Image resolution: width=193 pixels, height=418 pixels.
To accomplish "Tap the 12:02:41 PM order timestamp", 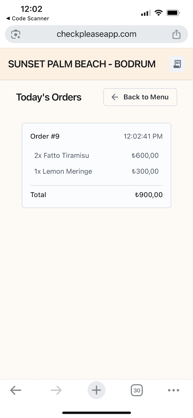I will (143, 136).
